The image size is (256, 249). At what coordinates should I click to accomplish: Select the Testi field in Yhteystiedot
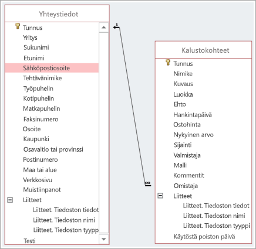[x=29, y=241]
